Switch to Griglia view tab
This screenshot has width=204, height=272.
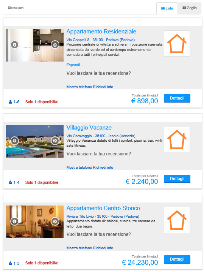point(190,8)
